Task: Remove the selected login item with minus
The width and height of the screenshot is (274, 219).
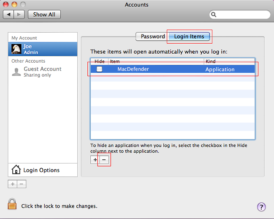Action: point(104,160)
